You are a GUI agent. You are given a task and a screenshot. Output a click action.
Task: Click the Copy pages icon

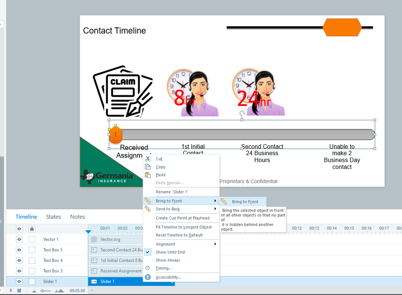pyautogui.click(x=148, y=167)
